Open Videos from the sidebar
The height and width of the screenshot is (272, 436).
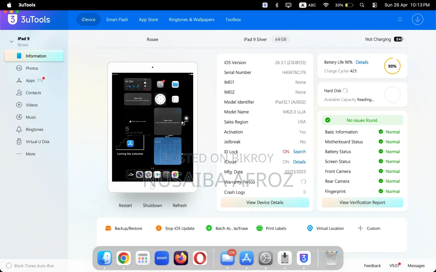click(x=32, y=105)
